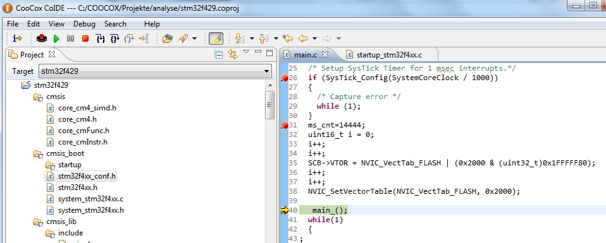Navigate Back with yellow left arrow
606x243 pixels.
[303, 39]
